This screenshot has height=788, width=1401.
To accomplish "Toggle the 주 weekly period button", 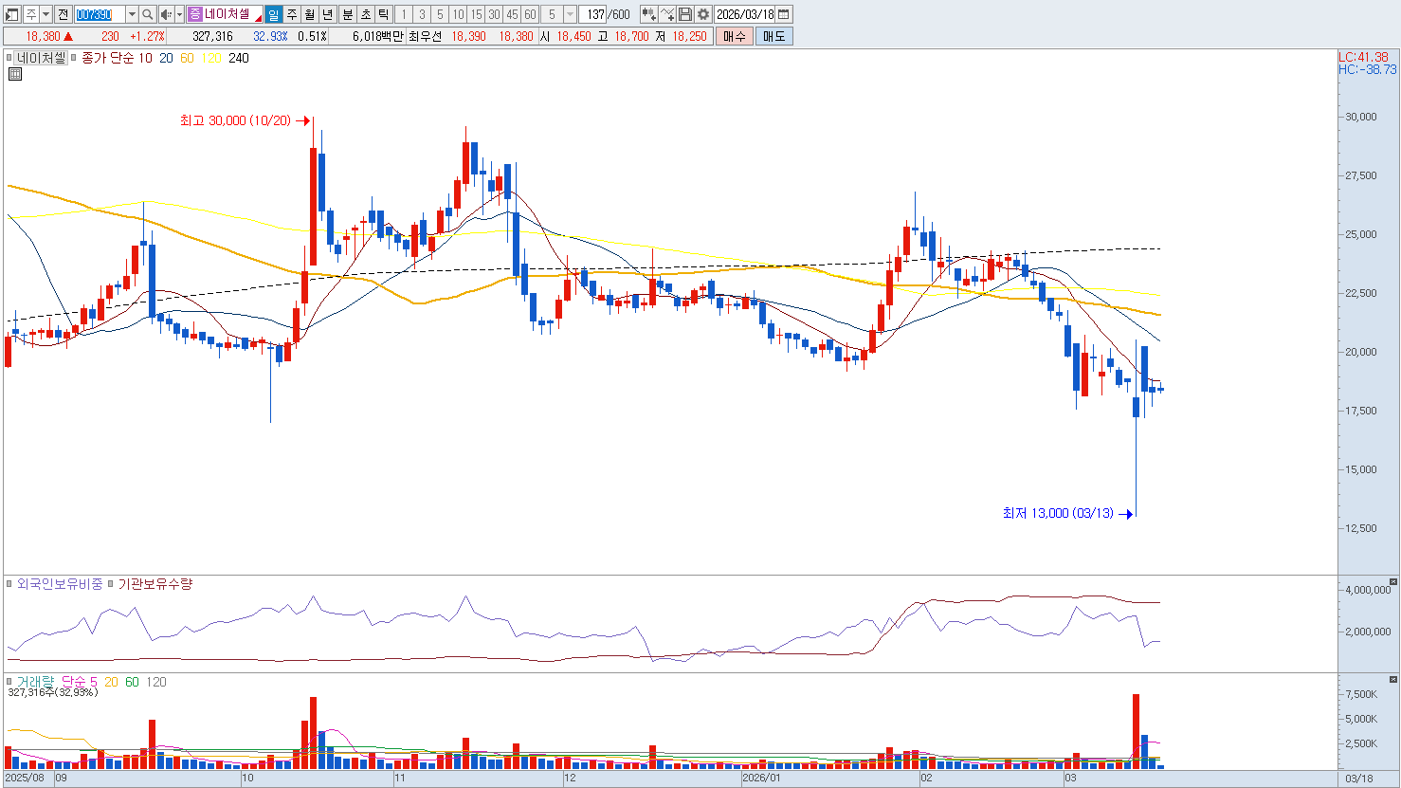I will tap(291, 14).
